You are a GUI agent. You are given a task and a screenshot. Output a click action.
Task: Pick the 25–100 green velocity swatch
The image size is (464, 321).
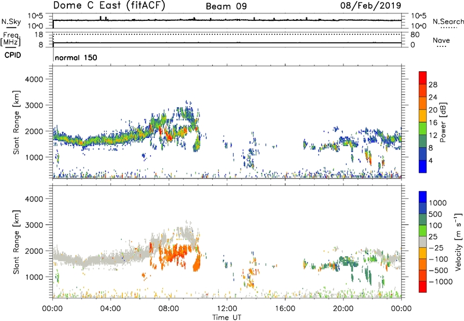(423, 231)
